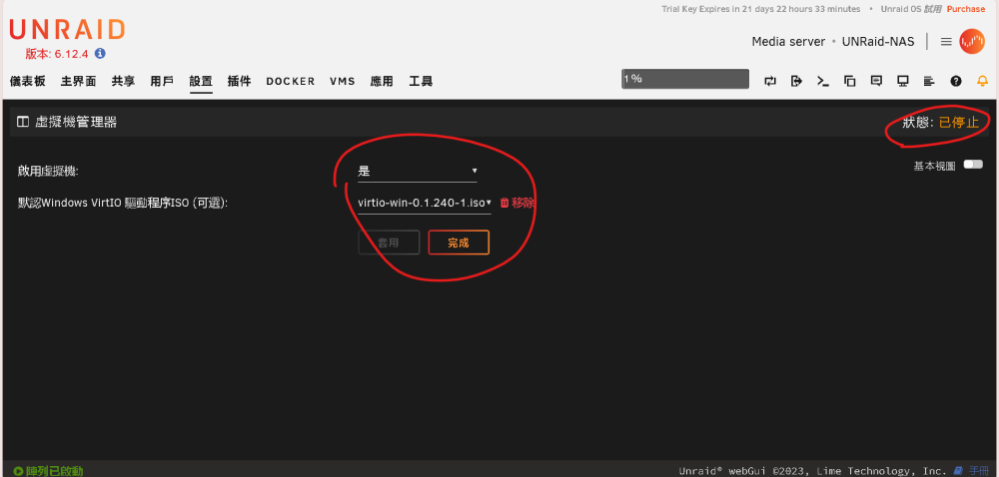Click the book icon beside 手冊 in footer

(958, 471)
